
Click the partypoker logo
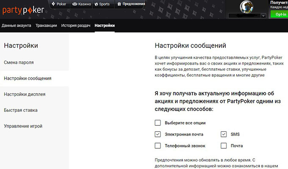click(23, 10)
